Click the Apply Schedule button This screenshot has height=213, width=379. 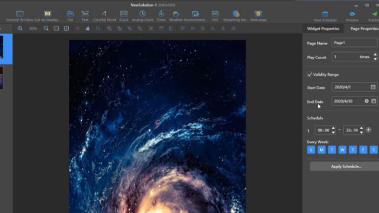345,167
